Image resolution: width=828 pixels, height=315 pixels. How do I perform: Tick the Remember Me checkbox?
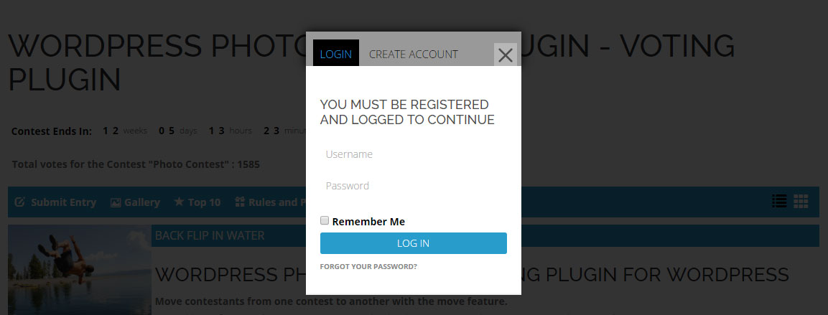[325, 221]
